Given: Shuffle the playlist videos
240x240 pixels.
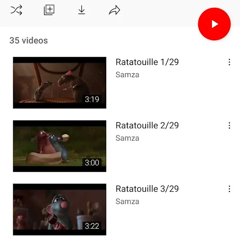Looking at the screenshot, I should coord(16,10).
